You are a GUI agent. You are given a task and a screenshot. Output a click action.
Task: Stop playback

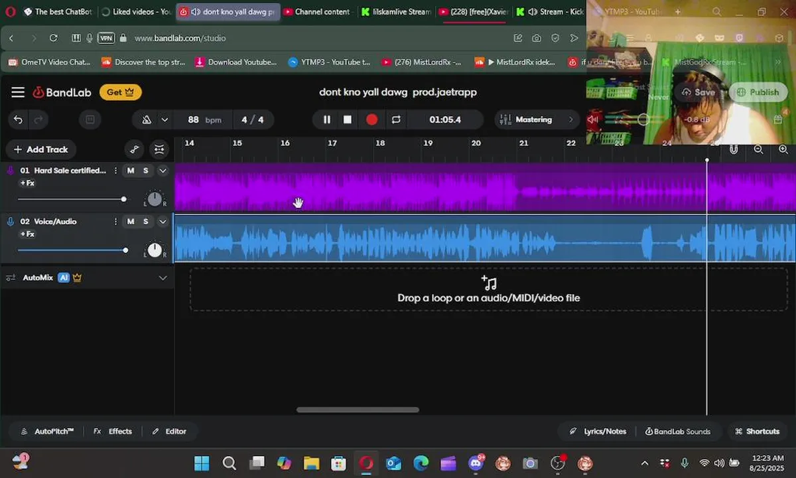pyautogui.click(x=348, y=119)
